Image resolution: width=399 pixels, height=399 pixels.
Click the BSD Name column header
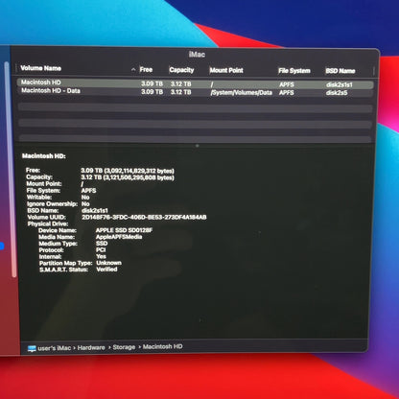coord(340,71)
